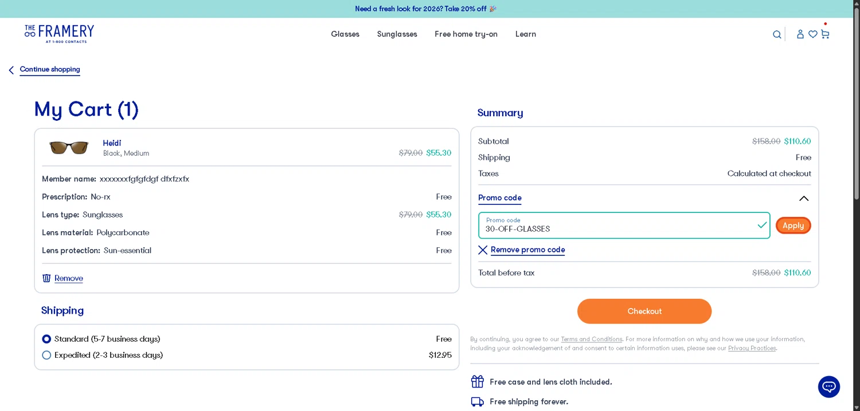Proceed with the Checkout button
Screen dimensions: 860x411
[x=644, y=311]
